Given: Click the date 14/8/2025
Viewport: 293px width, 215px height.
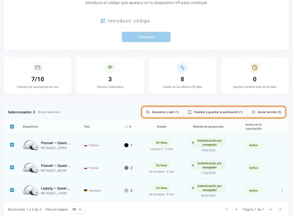Looking at the screenshot, I should pyautogui.click(x=208, y=150).
